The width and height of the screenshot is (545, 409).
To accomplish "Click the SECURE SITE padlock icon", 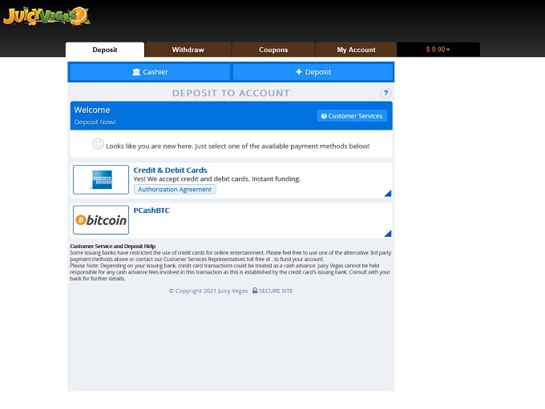I will tap(255, 291).
